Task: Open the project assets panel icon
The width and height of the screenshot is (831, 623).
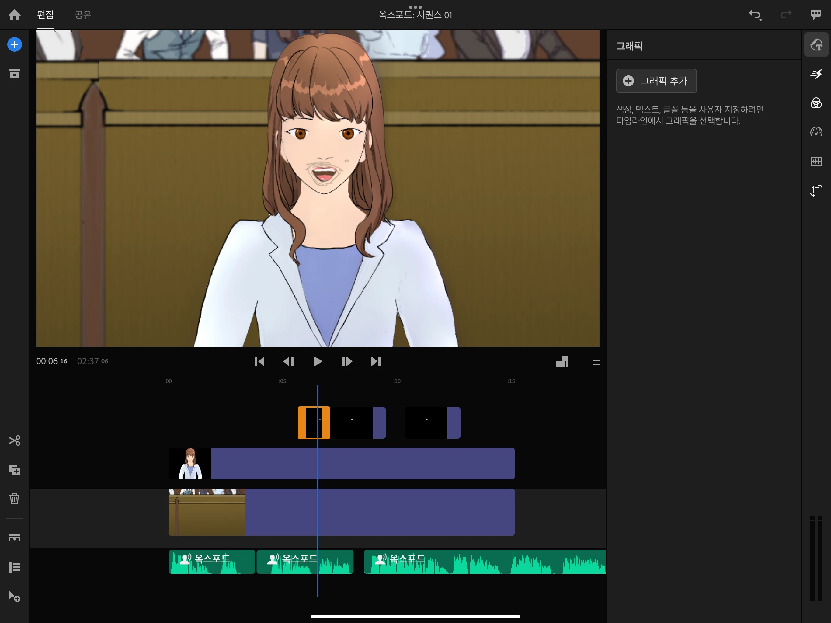Action: coord(14,74)
